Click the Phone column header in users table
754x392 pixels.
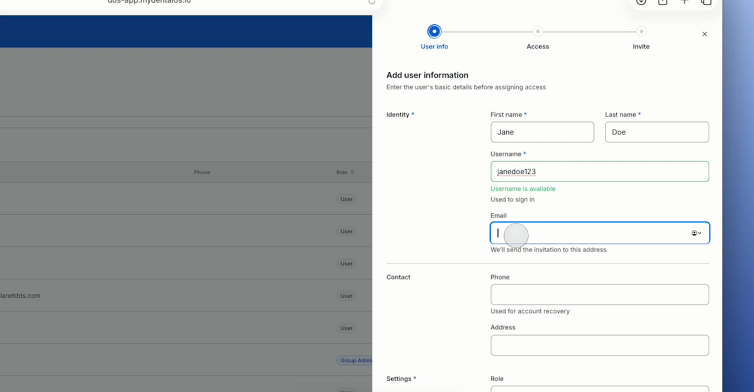point(202,172)
